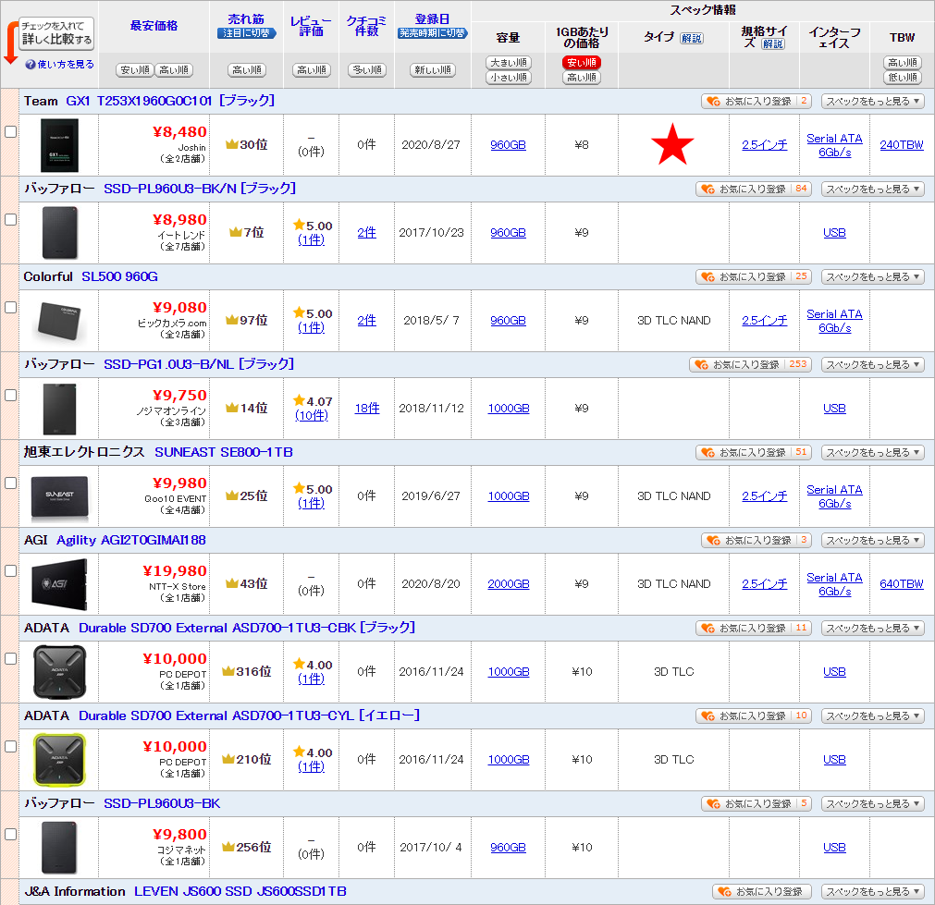Viewport: 935px width, 905px height.
Task: Check the ASD700-1TU3-CBK compare checkbox
Action: pyautogui.click(x=11, y=658)
